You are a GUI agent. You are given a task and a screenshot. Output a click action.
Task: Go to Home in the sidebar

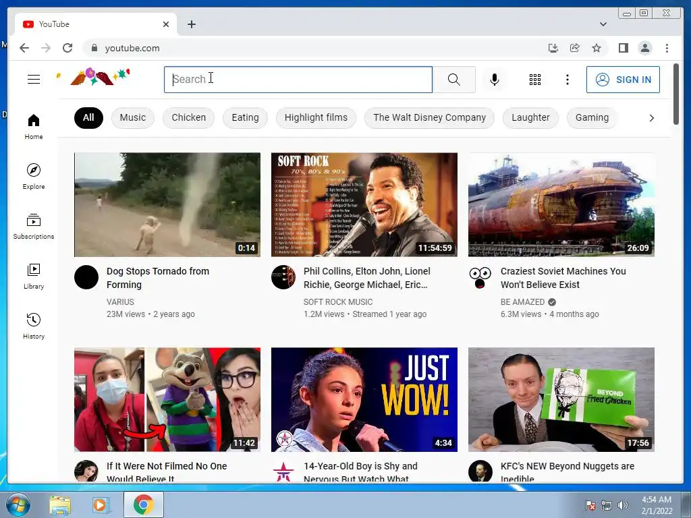point(34,127)
